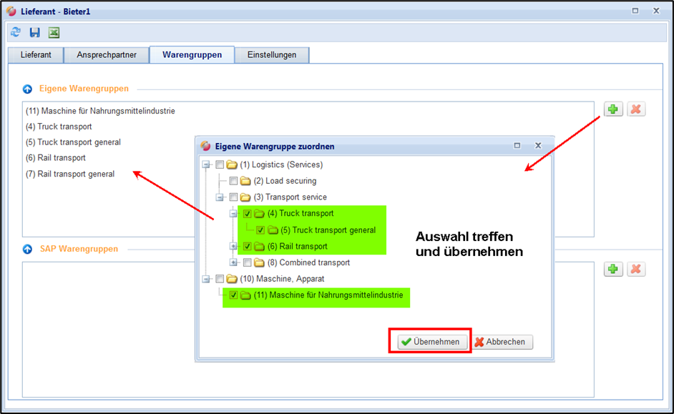Viewport: 674px width, 414px height.
Task: Switch to the Ansprechpartner tab
Action: tap(106, 55)
